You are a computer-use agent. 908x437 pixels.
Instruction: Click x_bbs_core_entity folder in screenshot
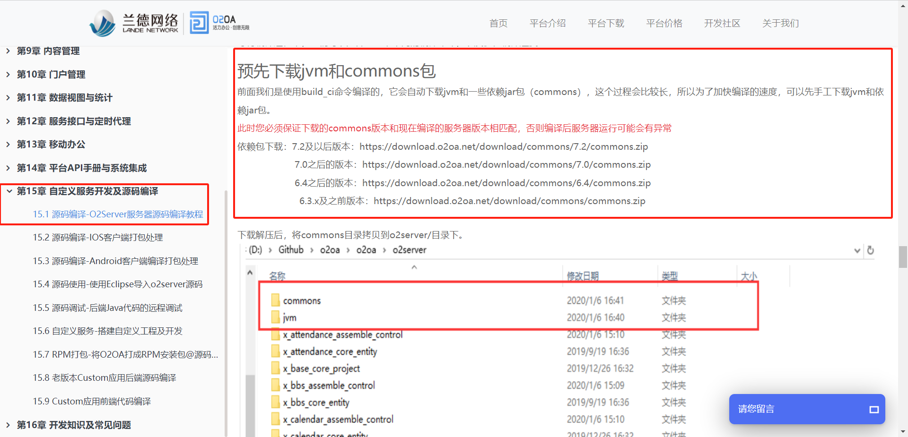(x=316, y=403)
